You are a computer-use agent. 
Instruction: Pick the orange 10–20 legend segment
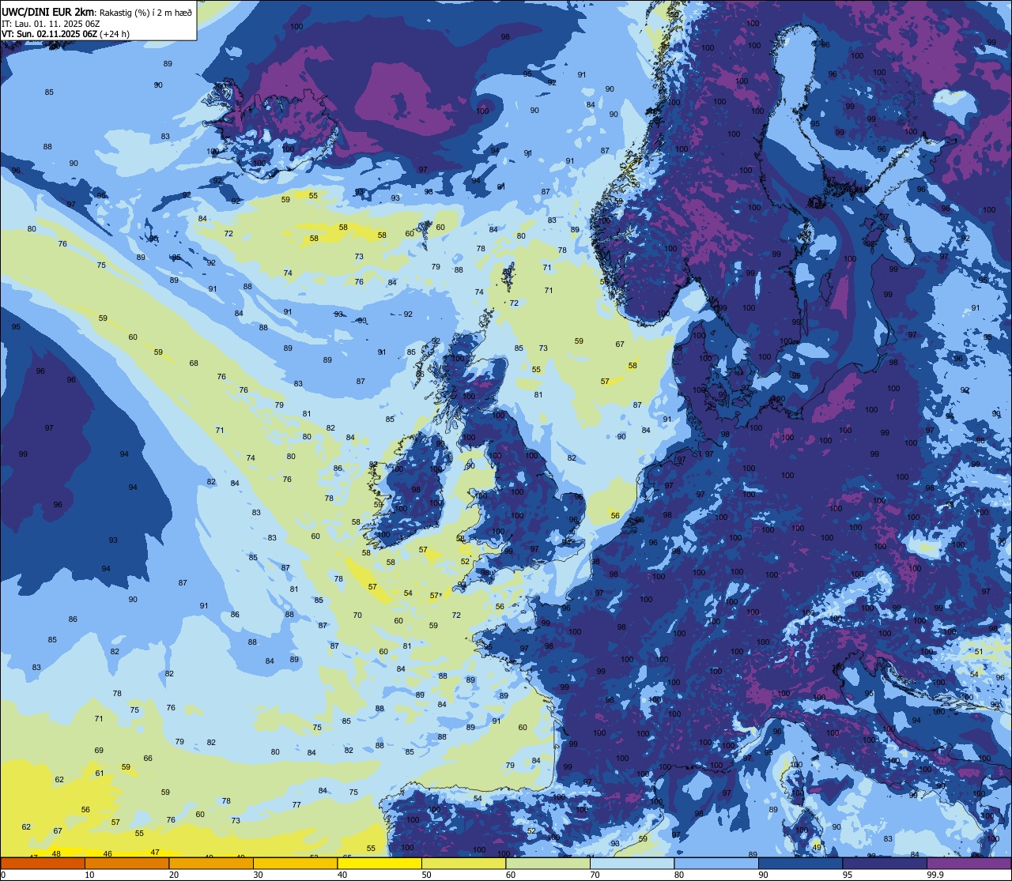point(126,863)
